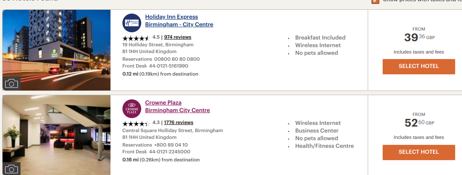The width and height of the screenshot is (462, 175).
Task: Select Hotel for Holiday Inn Express
Action: [x=418, y=66]
